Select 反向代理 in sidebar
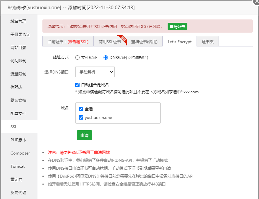259x199 pixels. pos(18,193)
